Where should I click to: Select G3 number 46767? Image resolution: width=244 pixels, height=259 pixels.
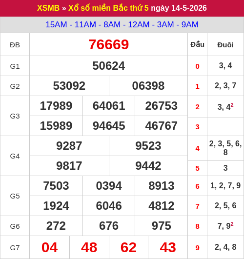pyautogui.click(x=162, y=126)
